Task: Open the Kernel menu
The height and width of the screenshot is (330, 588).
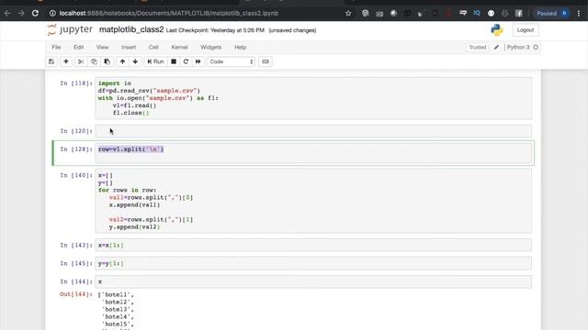Action: (x=179, y=47)
